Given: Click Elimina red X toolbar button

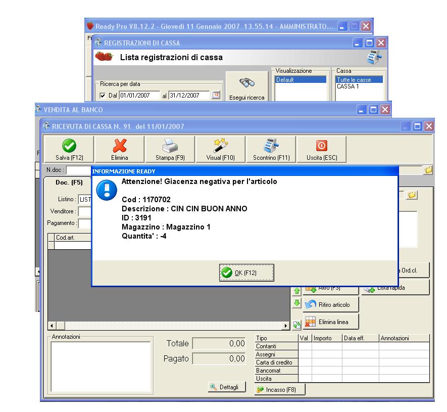Looking at the screenshot, I should [119, 149].
